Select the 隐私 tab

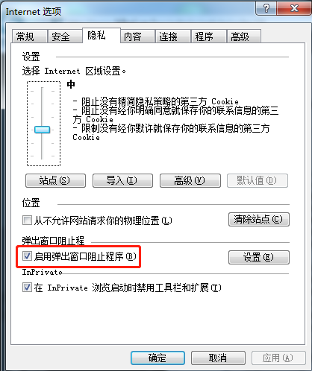click(x=102, y=35)
